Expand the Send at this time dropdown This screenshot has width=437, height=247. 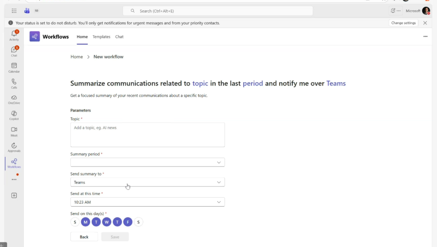pyautogui.click(x=147, y=202)
